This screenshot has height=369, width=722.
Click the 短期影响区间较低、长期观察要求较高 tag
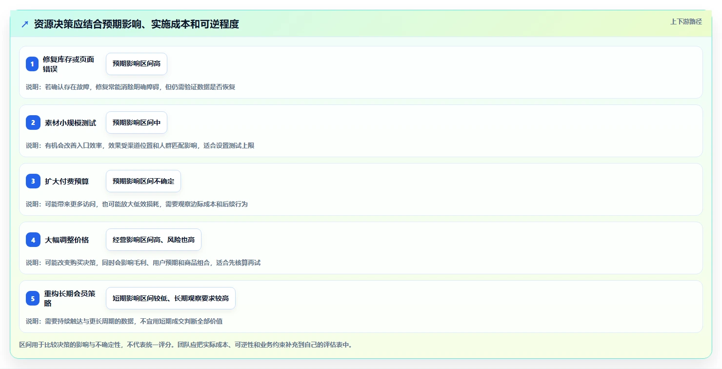(x=171, y=298)
